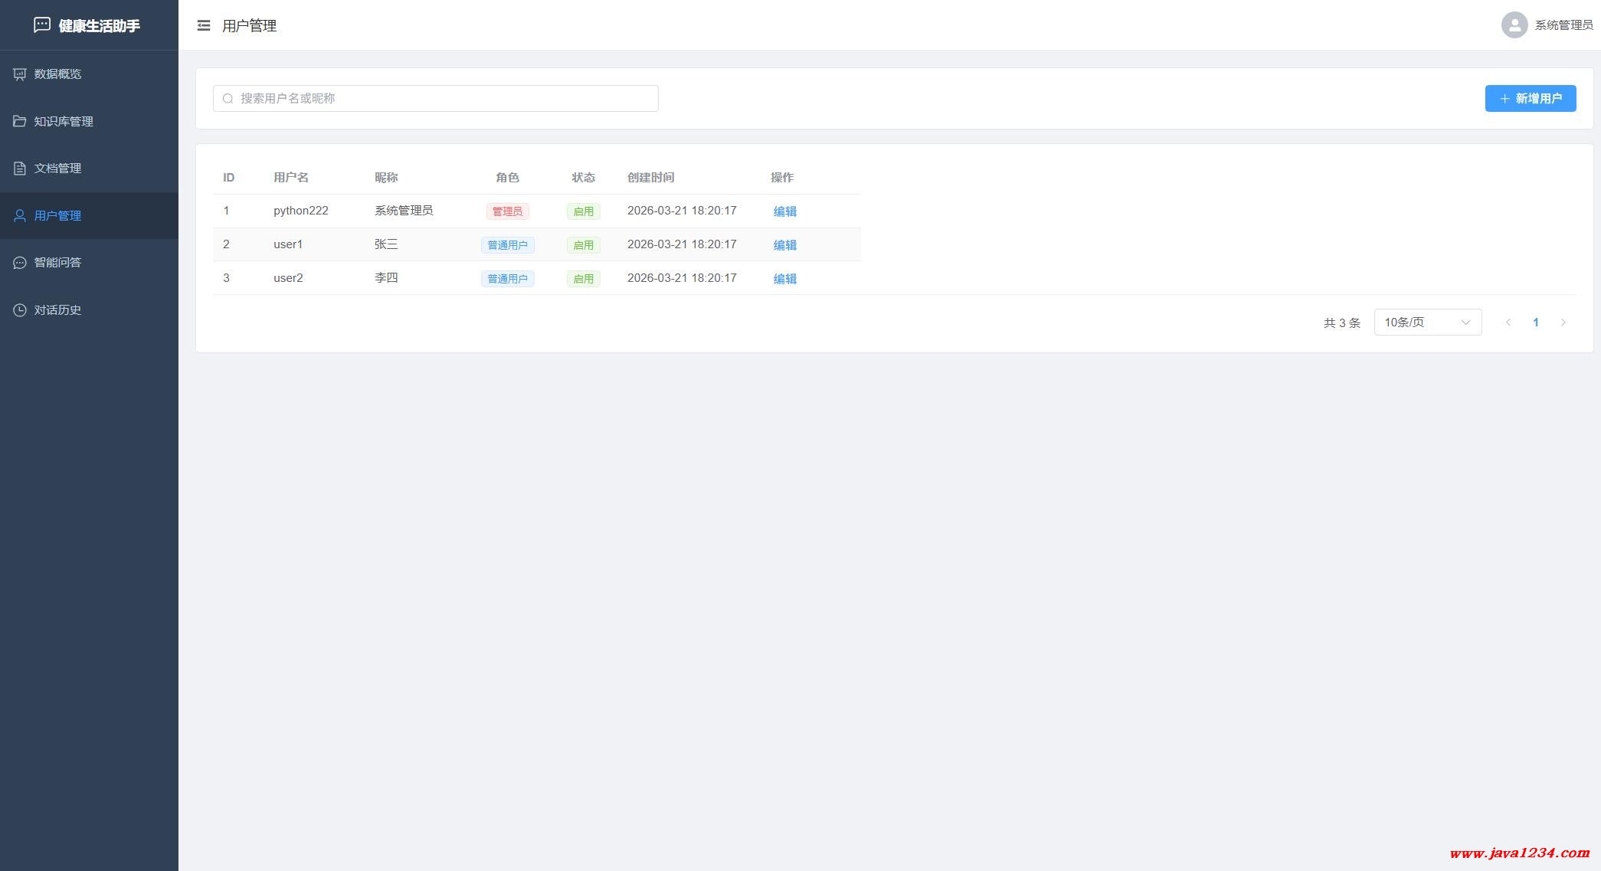
Task: Go to previous page arrow
Action: click(x=1508, y=323)
